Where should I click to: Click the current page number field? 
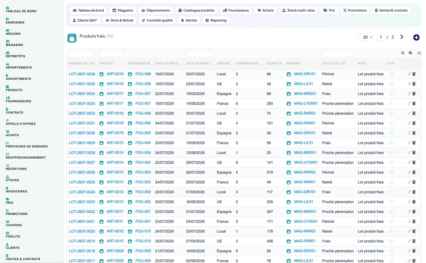tap(381, 37)
